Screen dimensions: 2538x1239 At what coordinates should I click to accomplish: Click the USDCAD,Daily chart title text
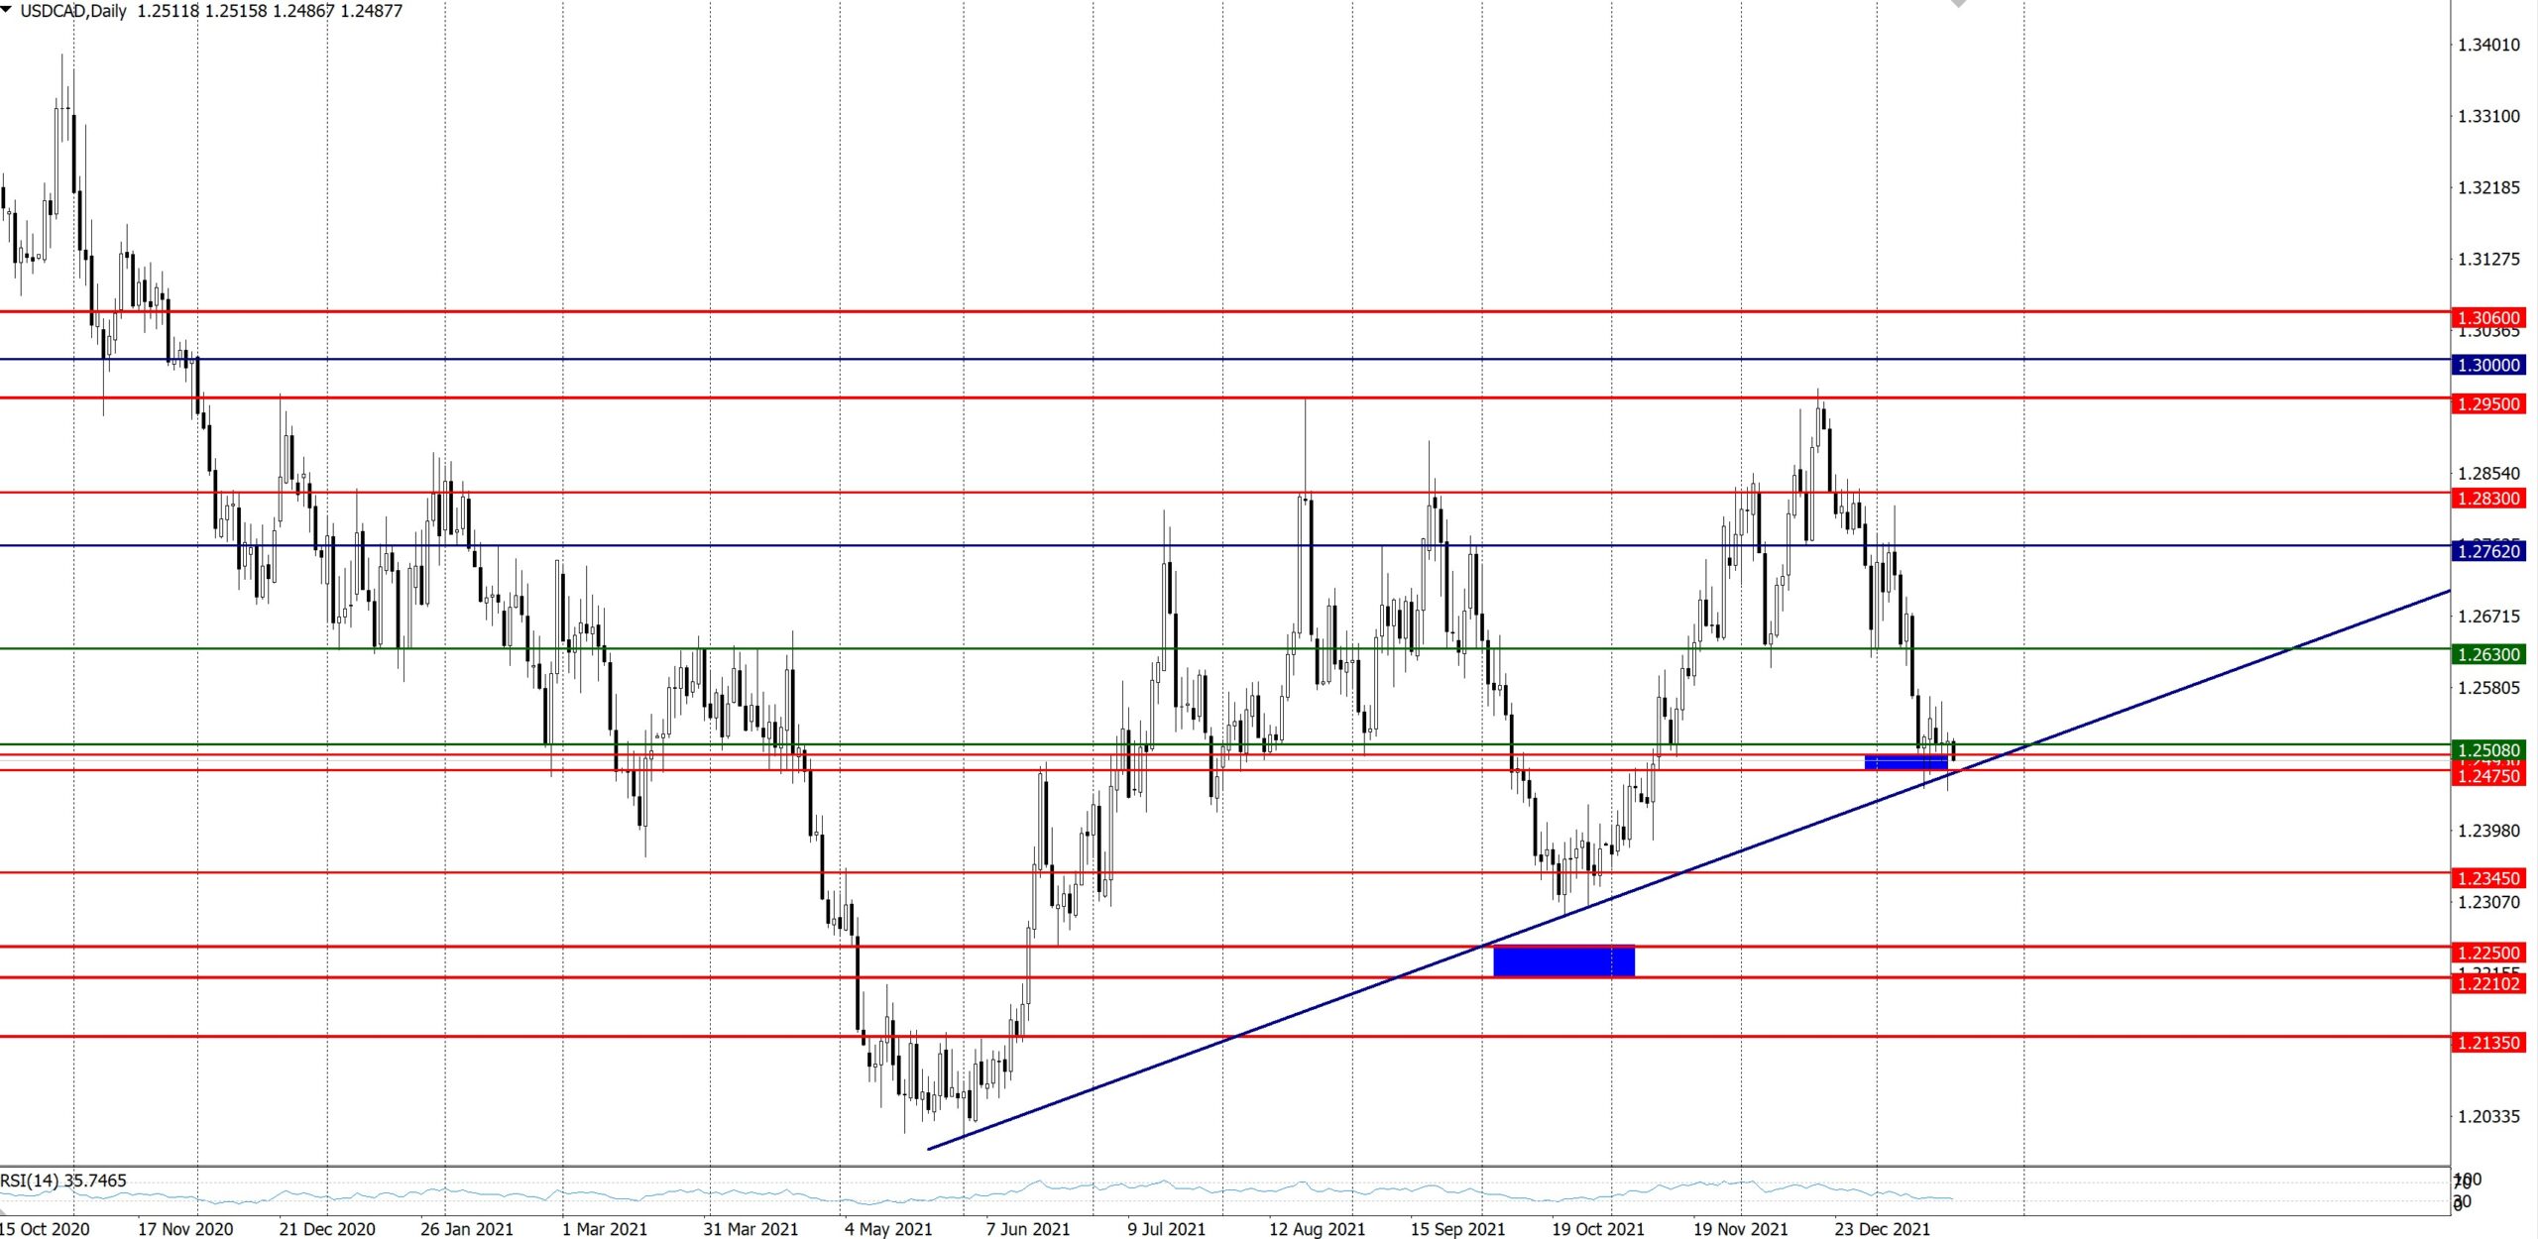click(73, 11)
